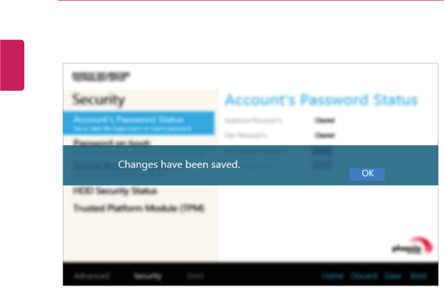The height and width of the screenshot is (306, 445).
Task: Select Account's Password Status menu item
Action: tap(139, 123)
